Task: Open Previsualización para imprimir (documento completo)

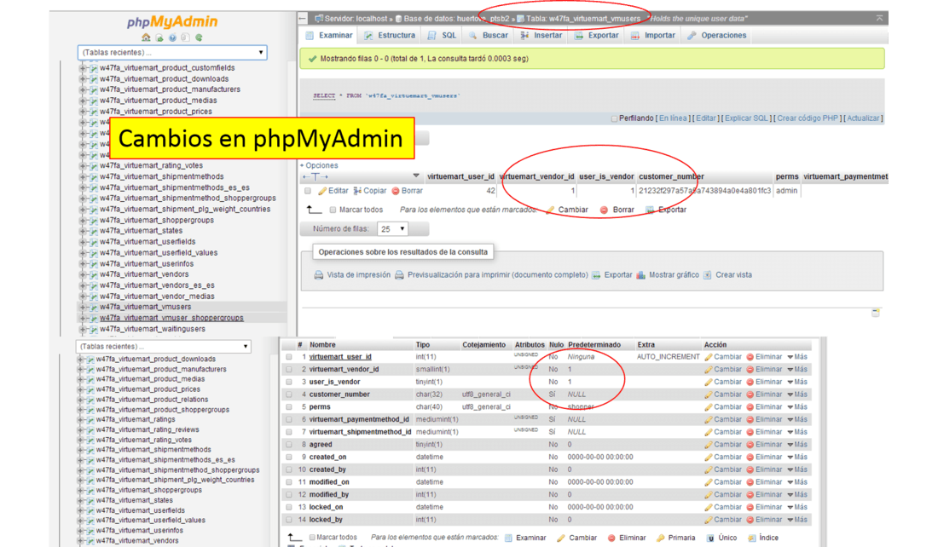Action: (x=491, y=275)
